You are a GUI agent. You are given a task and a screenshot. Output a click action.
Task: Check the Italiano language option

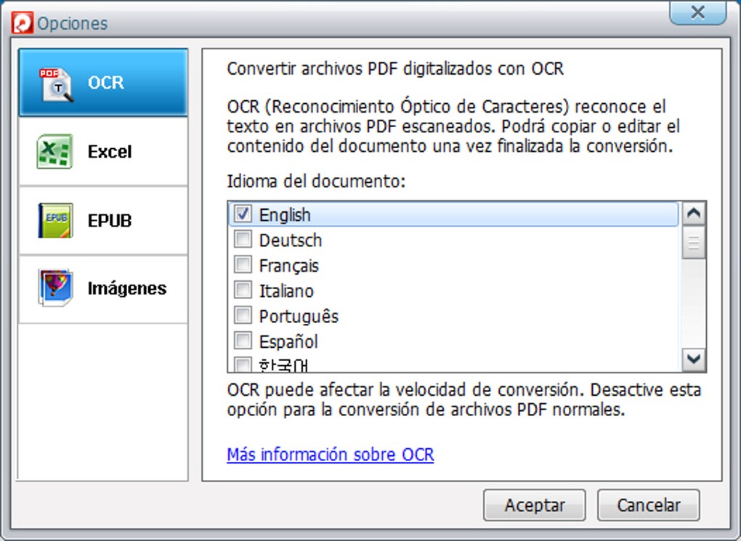coord(243,290)
